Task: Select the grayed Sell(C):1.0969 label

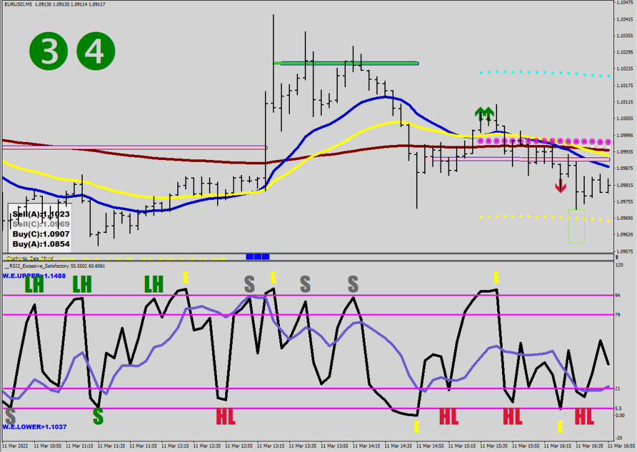Action: pyautogui.click(x=40, y=224)
